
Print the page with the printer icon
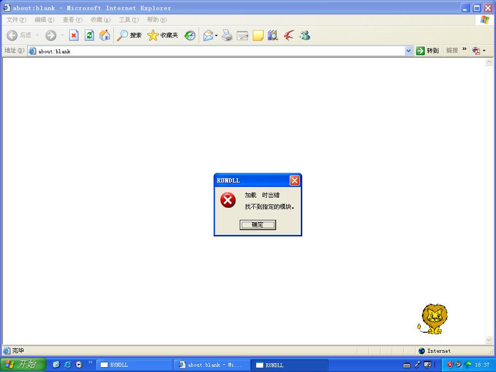227,35
